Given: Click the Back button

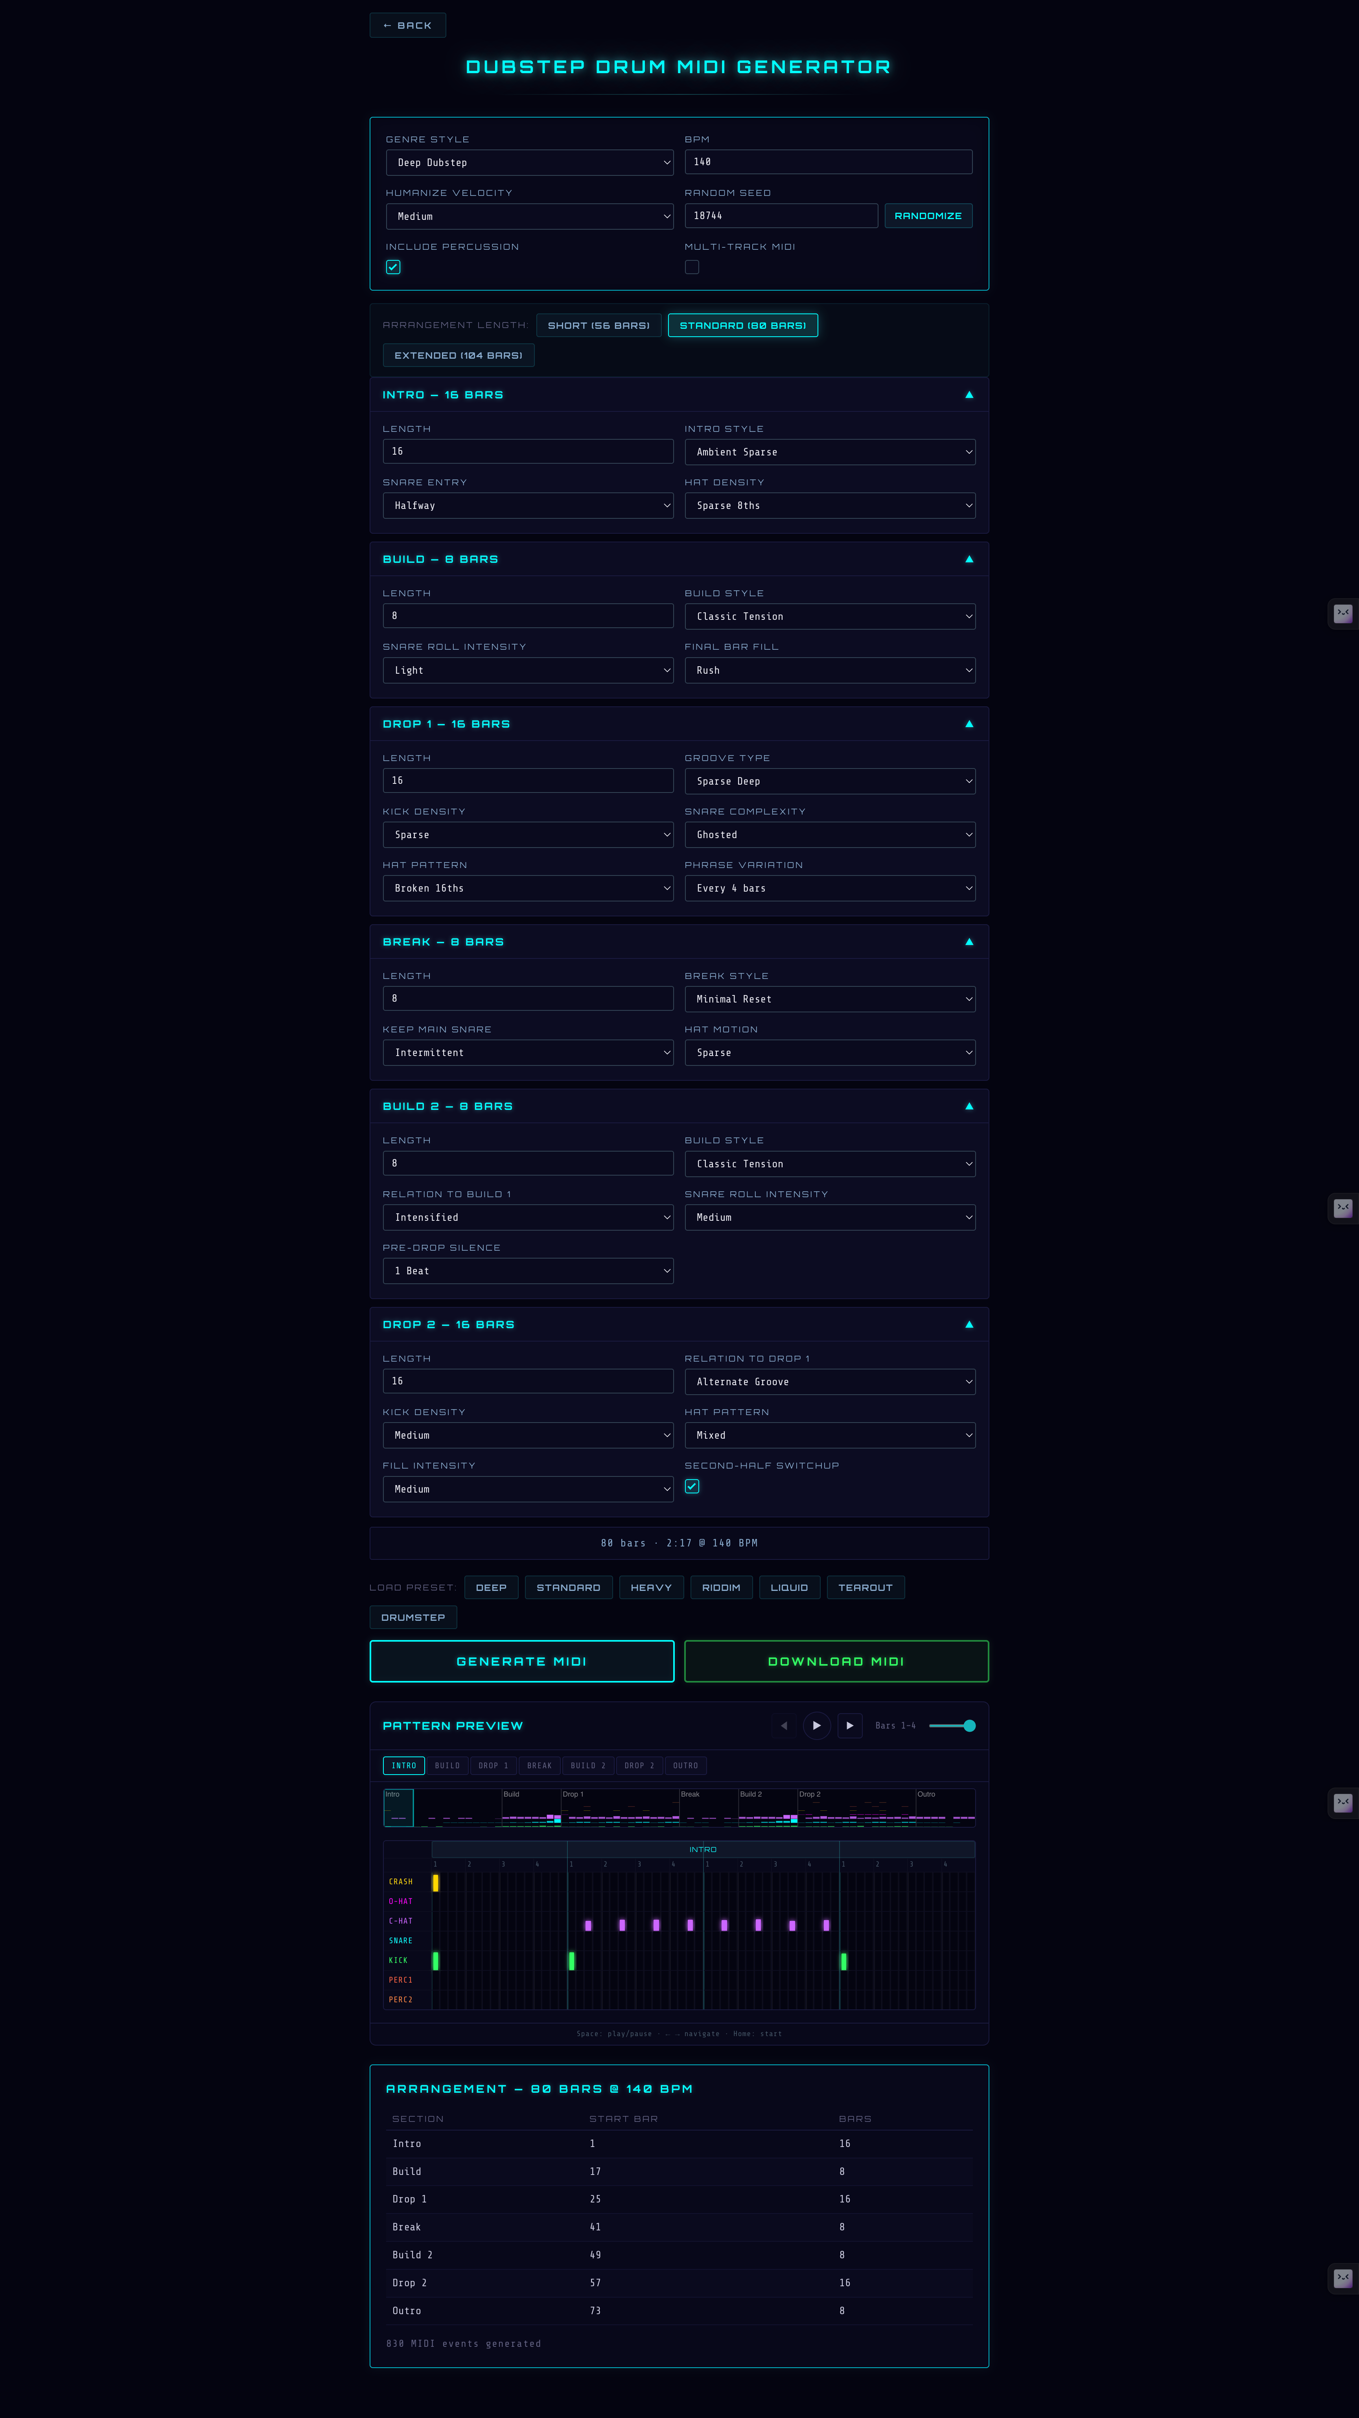Looking at the screenshot, I should (x=407, y=25).
